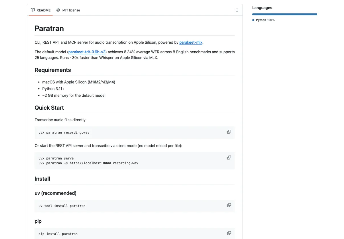
Task: Click the Python 100% language entry
Action: (263, 20)
